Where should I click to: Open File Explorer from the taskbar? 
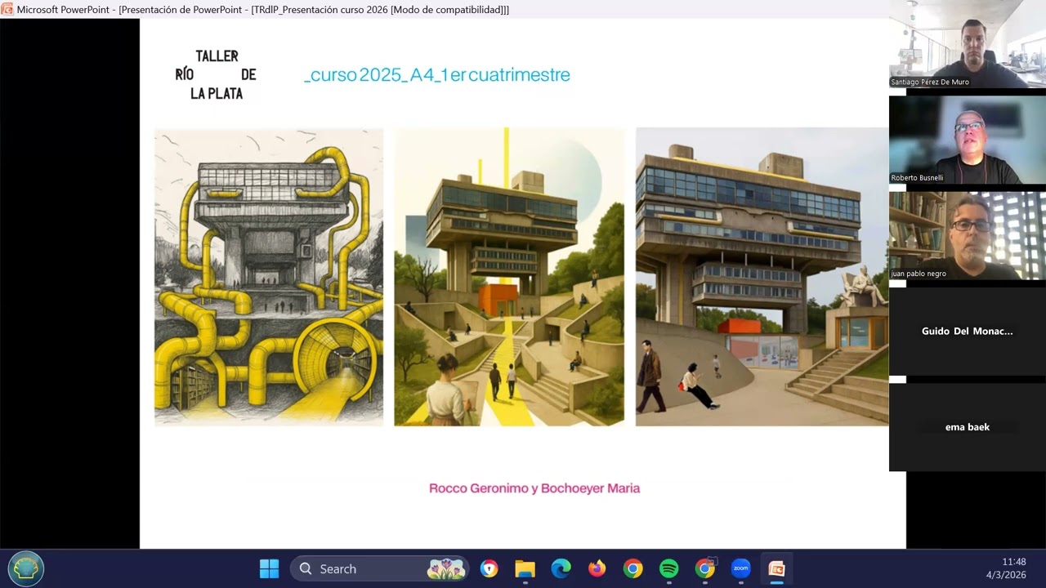525,568
